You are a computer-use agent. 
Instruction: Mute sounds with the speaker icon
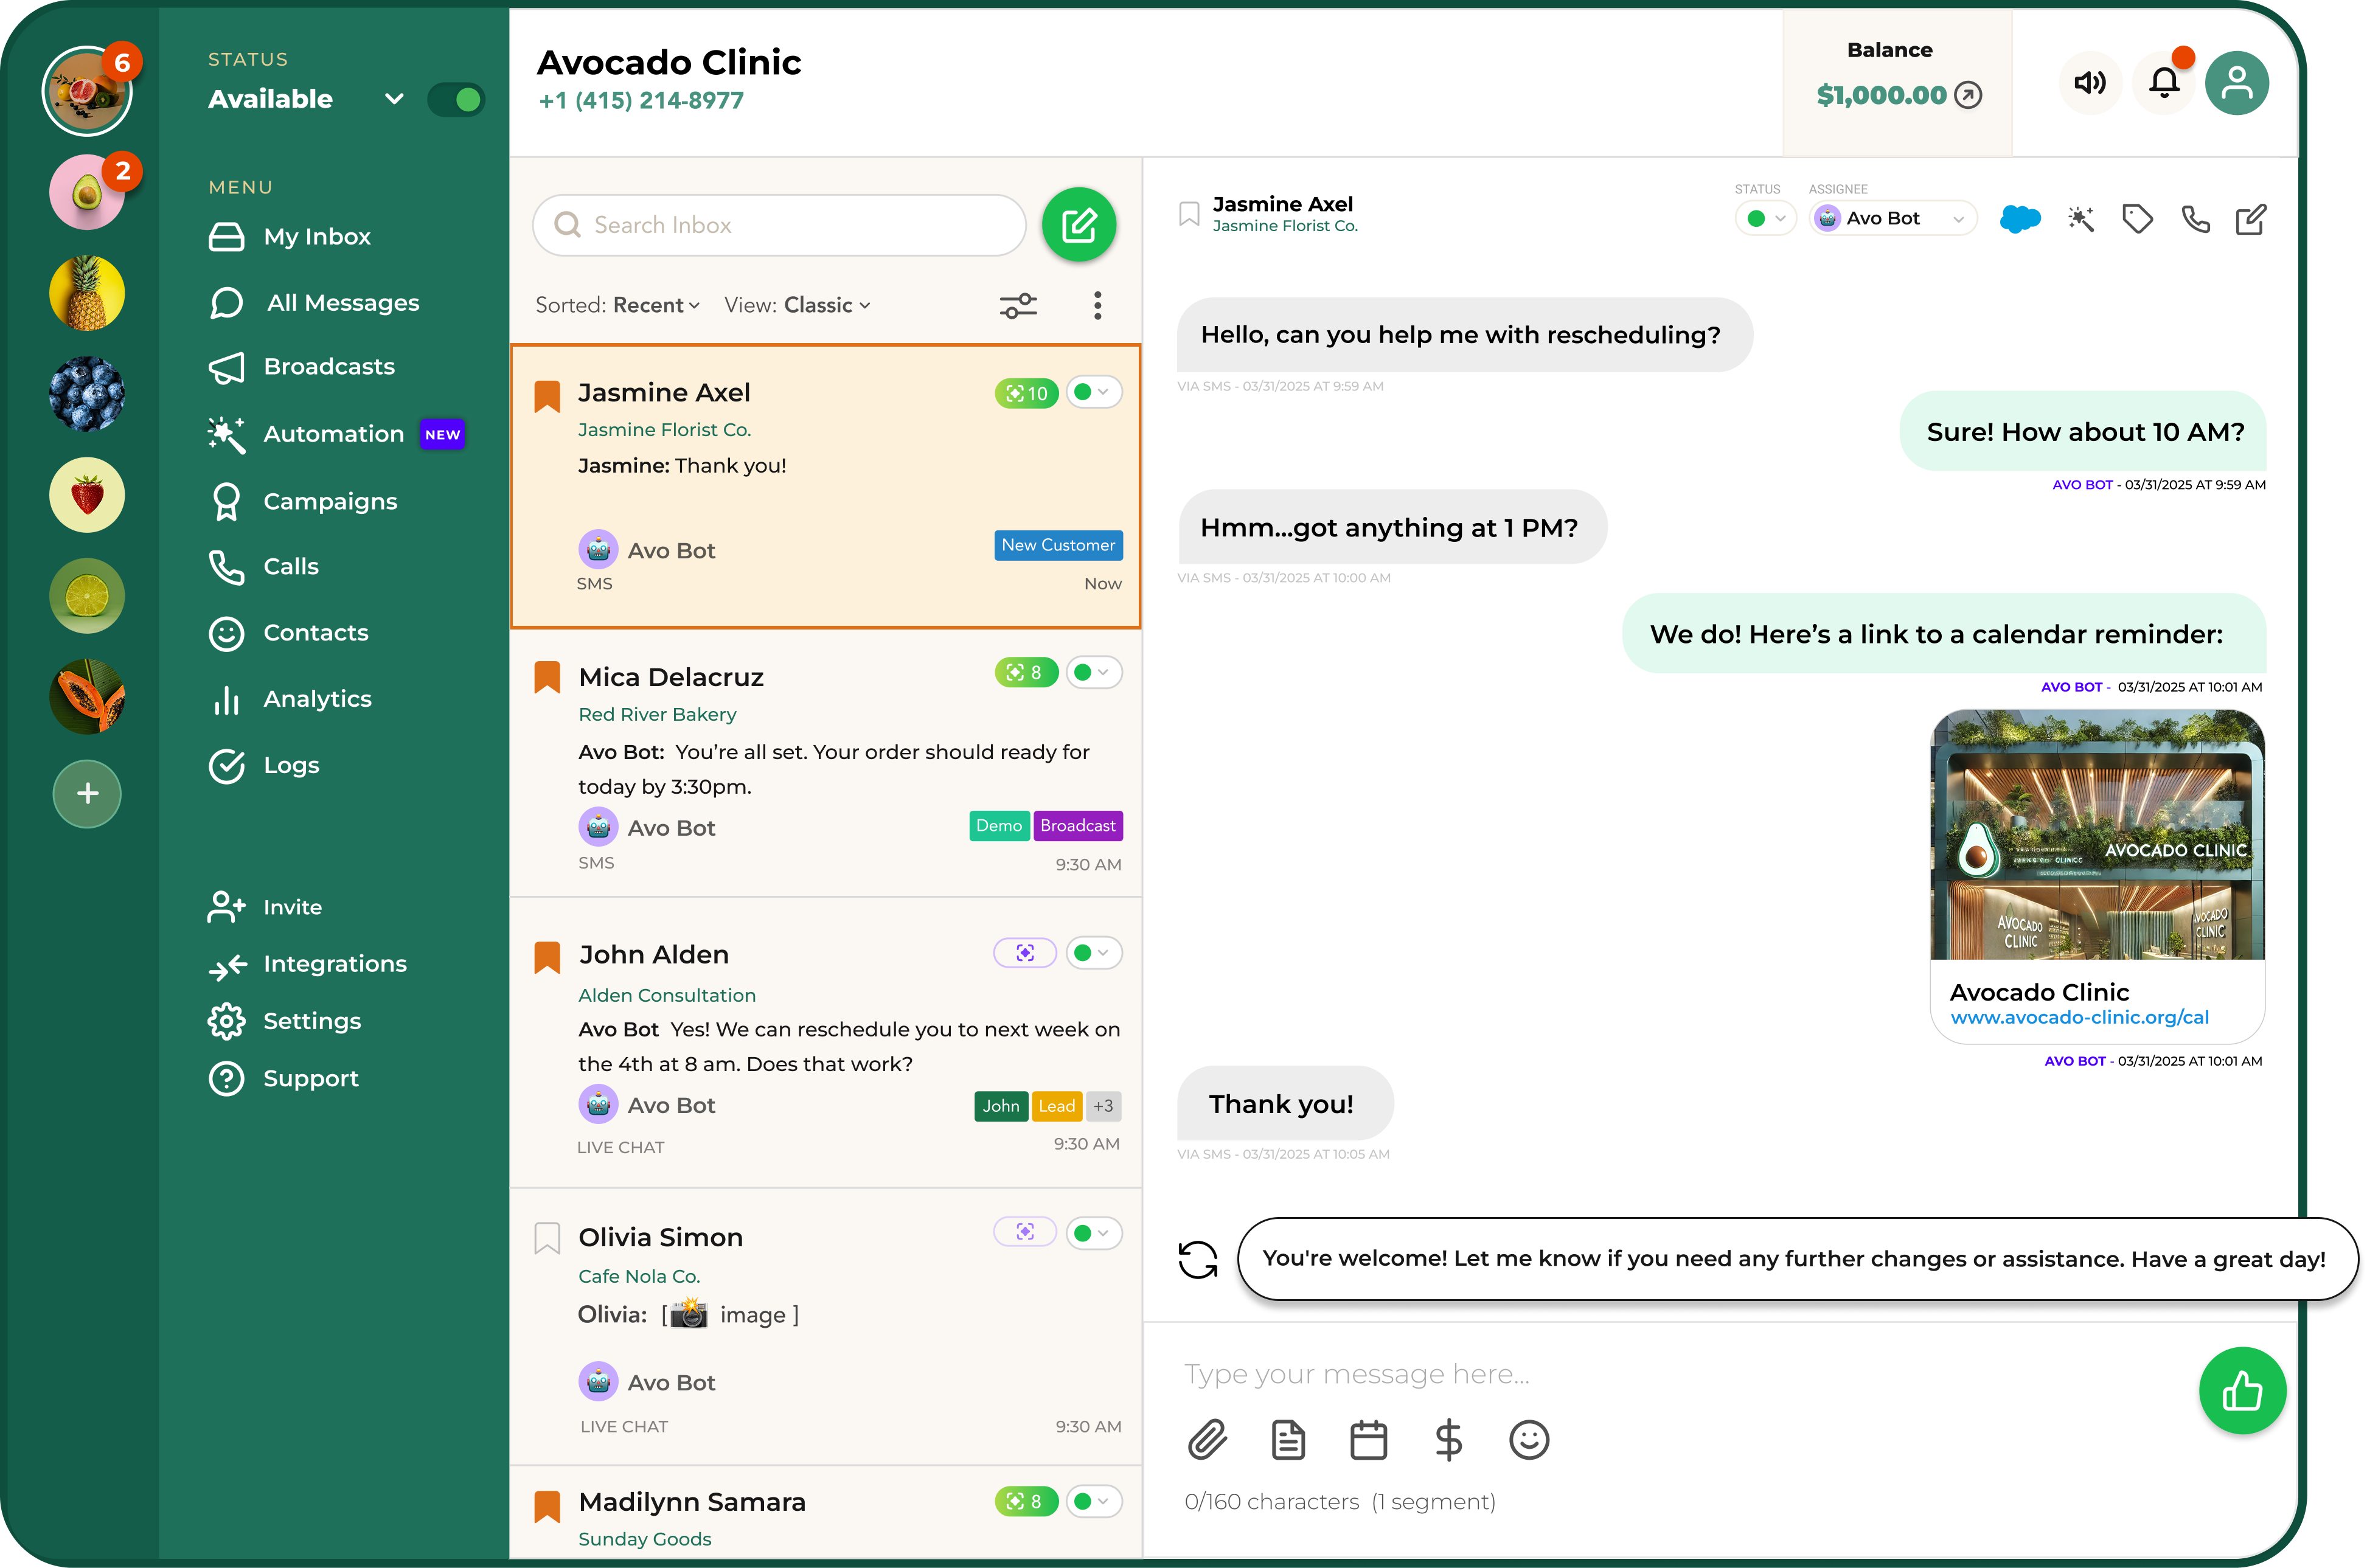point(2089,83)
